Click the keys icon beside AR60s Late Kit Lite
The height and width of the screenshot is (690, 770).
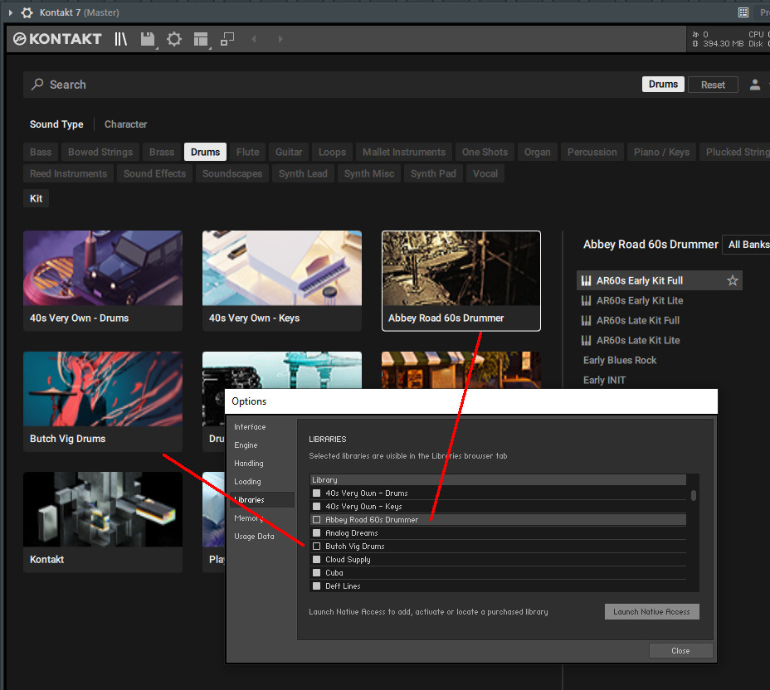coord(586,340)
